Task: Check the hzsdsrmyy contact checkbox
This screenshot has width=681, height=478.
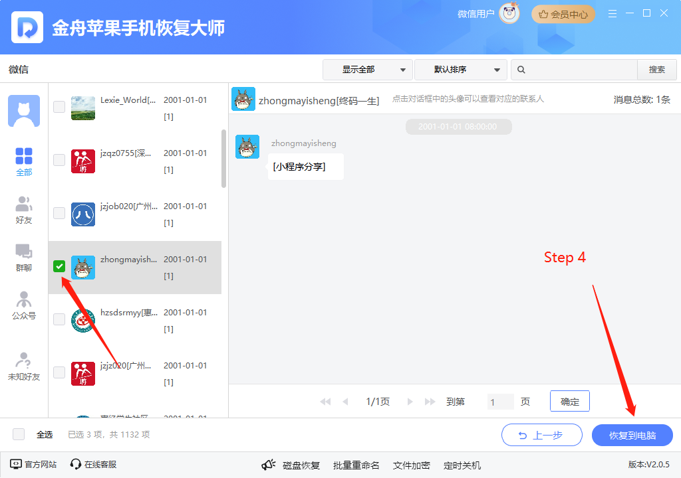Action: (59, 319)
